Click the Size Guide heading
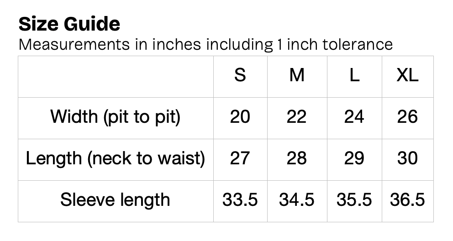Screen dimensions: 453x241 click(69, 24)
